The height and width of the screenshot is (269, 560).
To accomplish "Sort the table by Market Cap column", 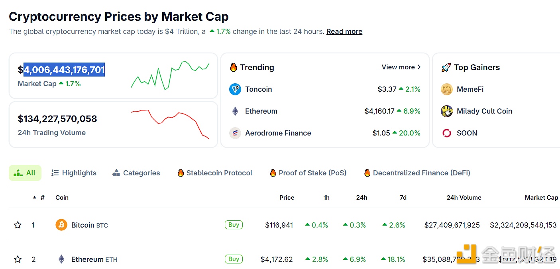I will (x=541, y=198).
